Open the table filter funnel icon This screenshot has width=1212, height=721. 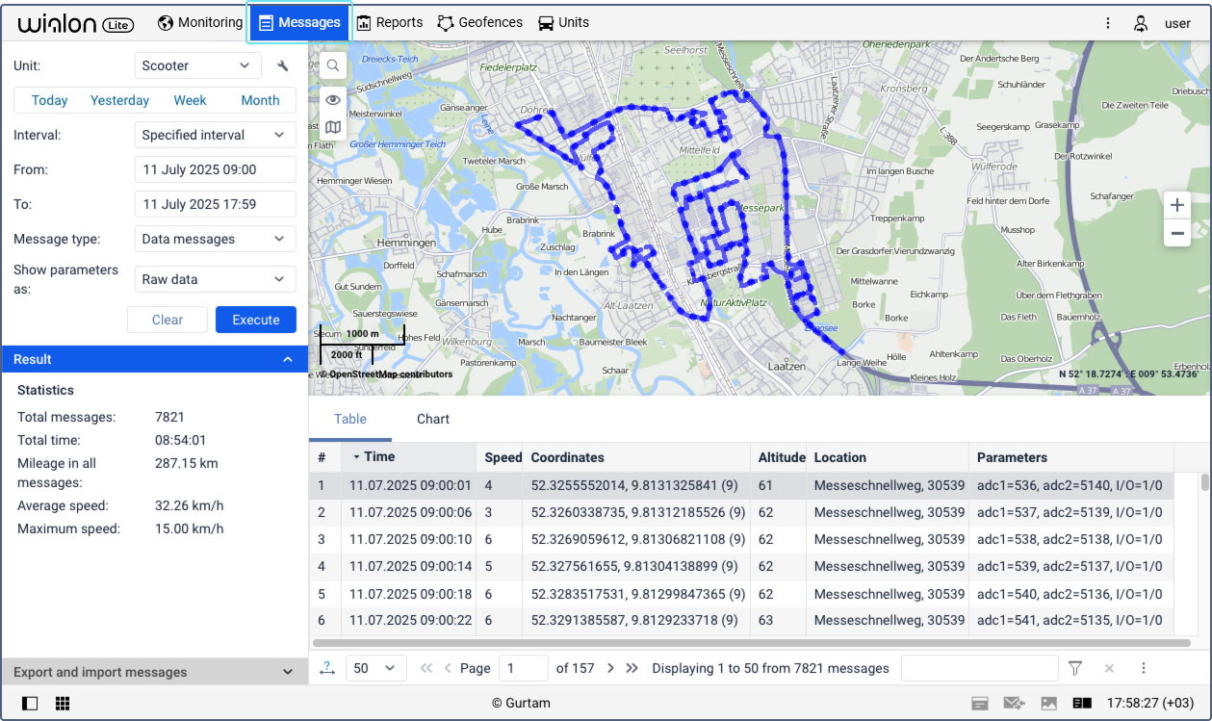point(1075,668)
